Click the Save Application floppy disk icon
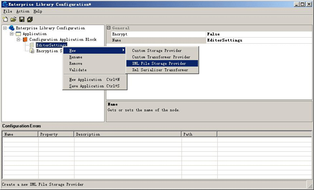 click(x=22, y=19)
